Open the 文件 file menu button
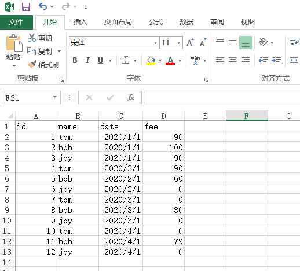The width and height of the screenshot is (300, 271). coord(16,22)
